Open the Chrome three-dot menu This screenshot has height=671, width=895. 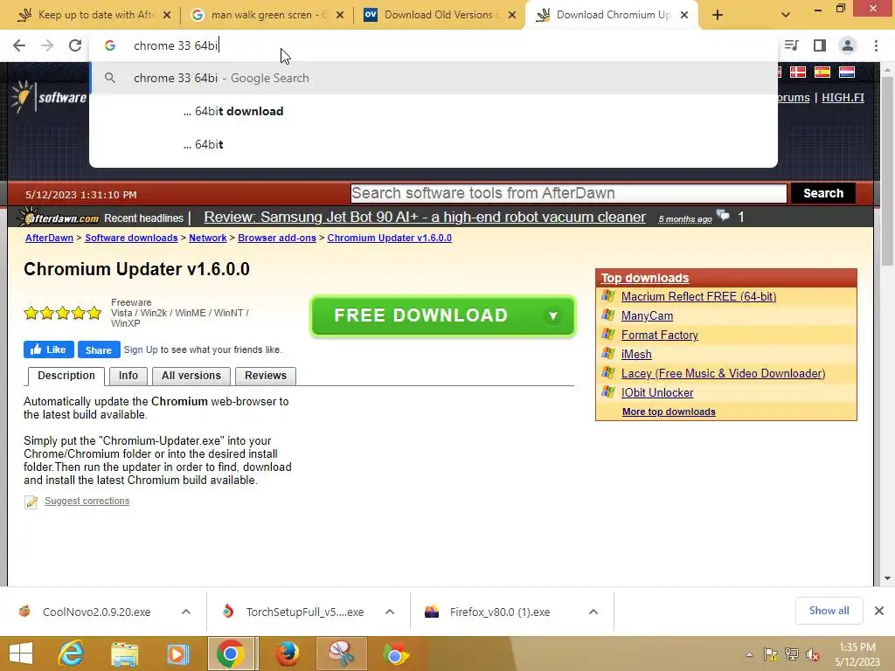[x=876, y=45]
